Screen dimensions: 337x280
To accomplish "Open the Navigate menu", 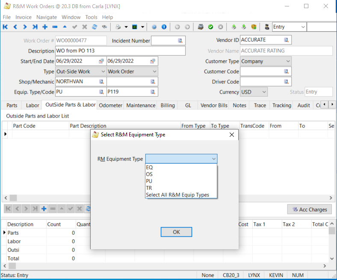I will pos(47,17).
